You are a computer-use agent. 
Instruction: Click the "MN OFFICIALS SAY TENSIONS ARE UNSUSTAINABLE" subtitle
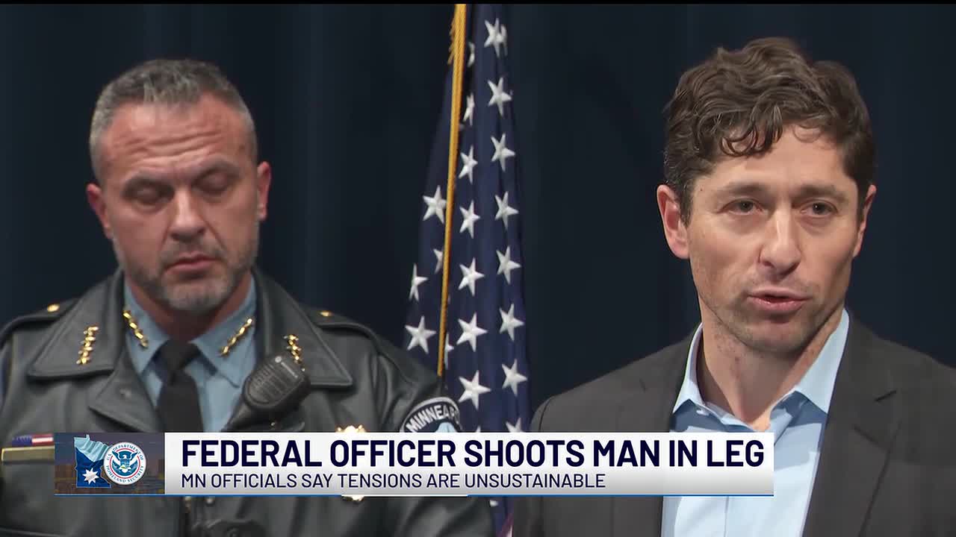tap(393, 481)
